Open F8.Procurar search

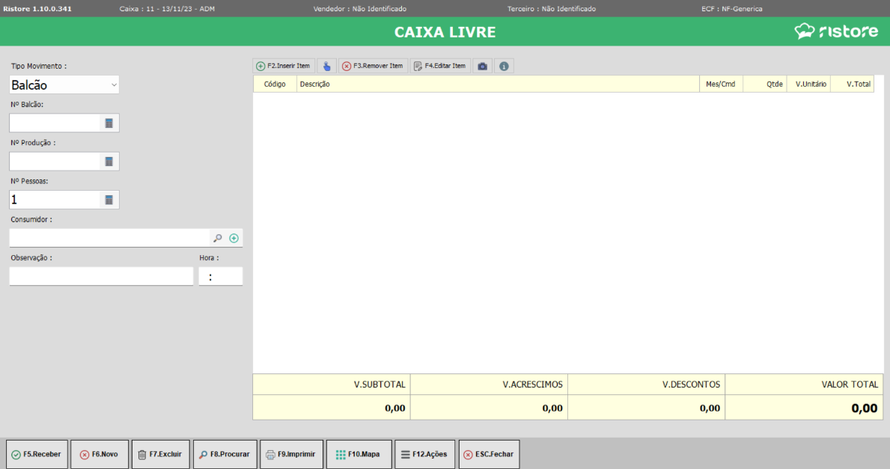[225, 454]
